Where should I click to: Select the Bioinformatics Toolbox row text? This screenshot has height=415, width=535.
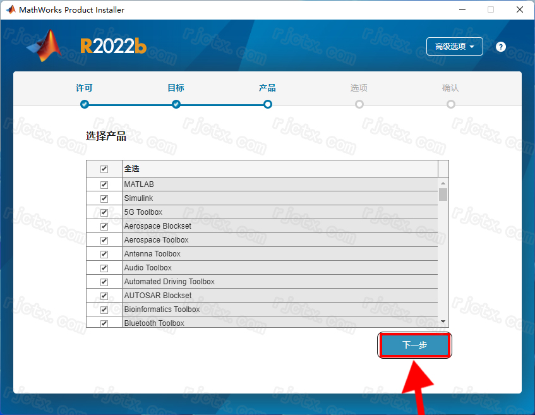click(x=162, y=310)
